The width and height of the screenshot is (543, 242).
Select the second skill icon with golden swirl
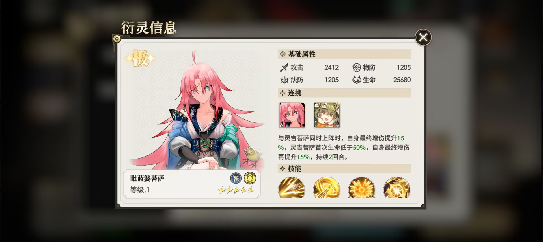(x=327, y=187)
